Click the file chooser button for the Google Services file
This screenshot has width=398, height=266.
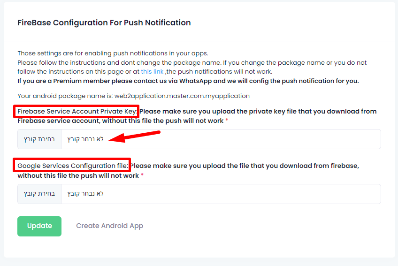pos(39,194)
